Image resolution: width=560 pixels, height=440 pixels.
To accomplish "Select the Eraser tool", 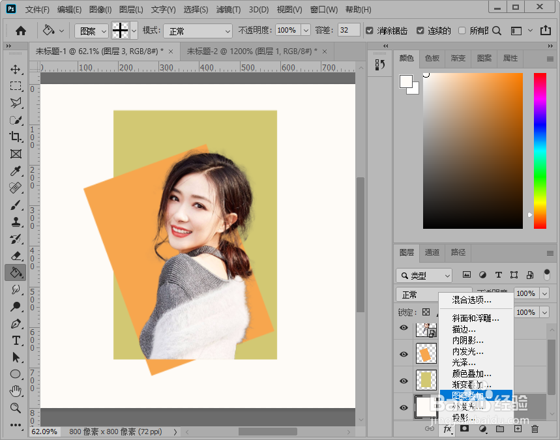I will [x=16, y=256].
